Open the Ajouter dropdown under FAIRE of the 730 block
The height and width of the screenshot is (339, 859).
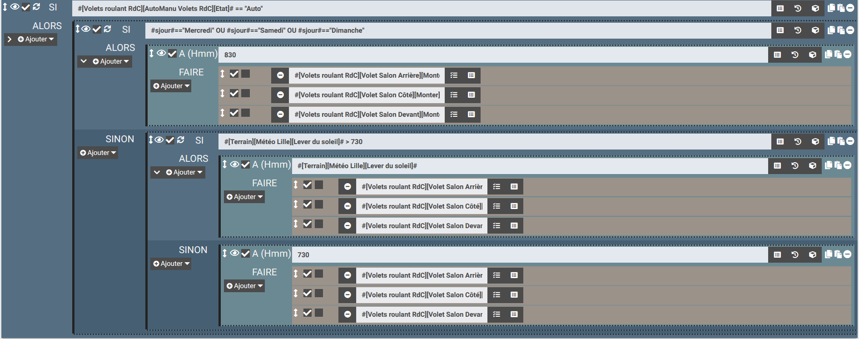[244, 286]
